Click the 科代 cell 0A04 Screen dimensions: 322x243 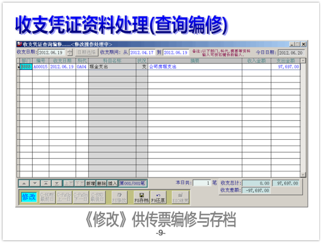click(82, 67)
